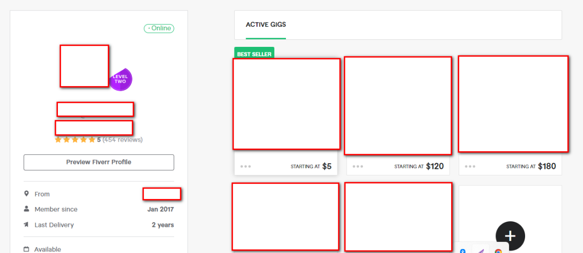Open options dots on the $180 gig
This screenshot has height=253, width=583.
470,166
